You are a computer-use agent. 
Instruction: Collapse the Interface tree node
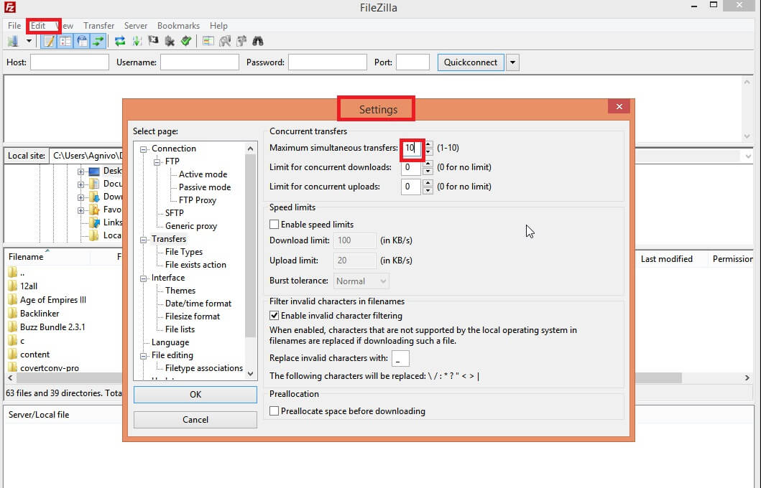pos(144,278)
